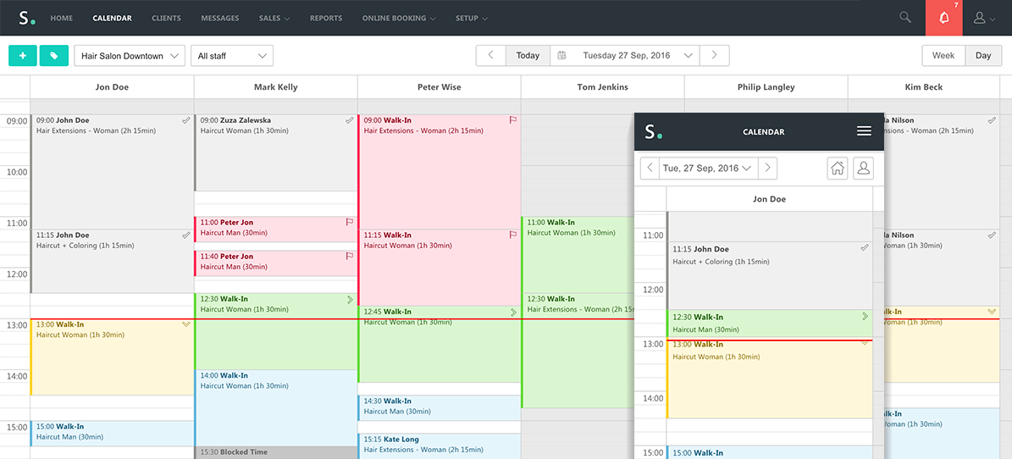The width and height of the screenshot is (1012, 459).
Task: Switch calendar to Day view
Action: tap(982, 56)
